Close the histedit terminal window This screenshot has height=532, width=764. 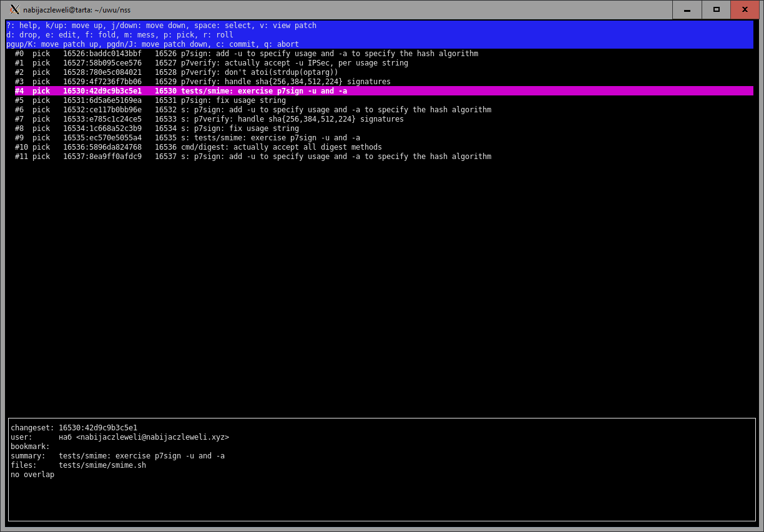pos(745,9)
